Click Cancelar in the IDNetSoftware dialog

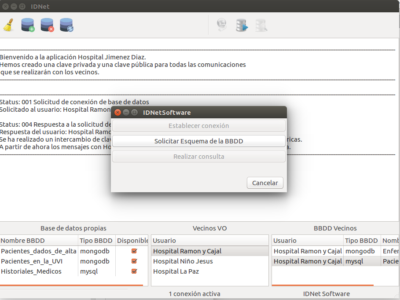coord(265,183)
